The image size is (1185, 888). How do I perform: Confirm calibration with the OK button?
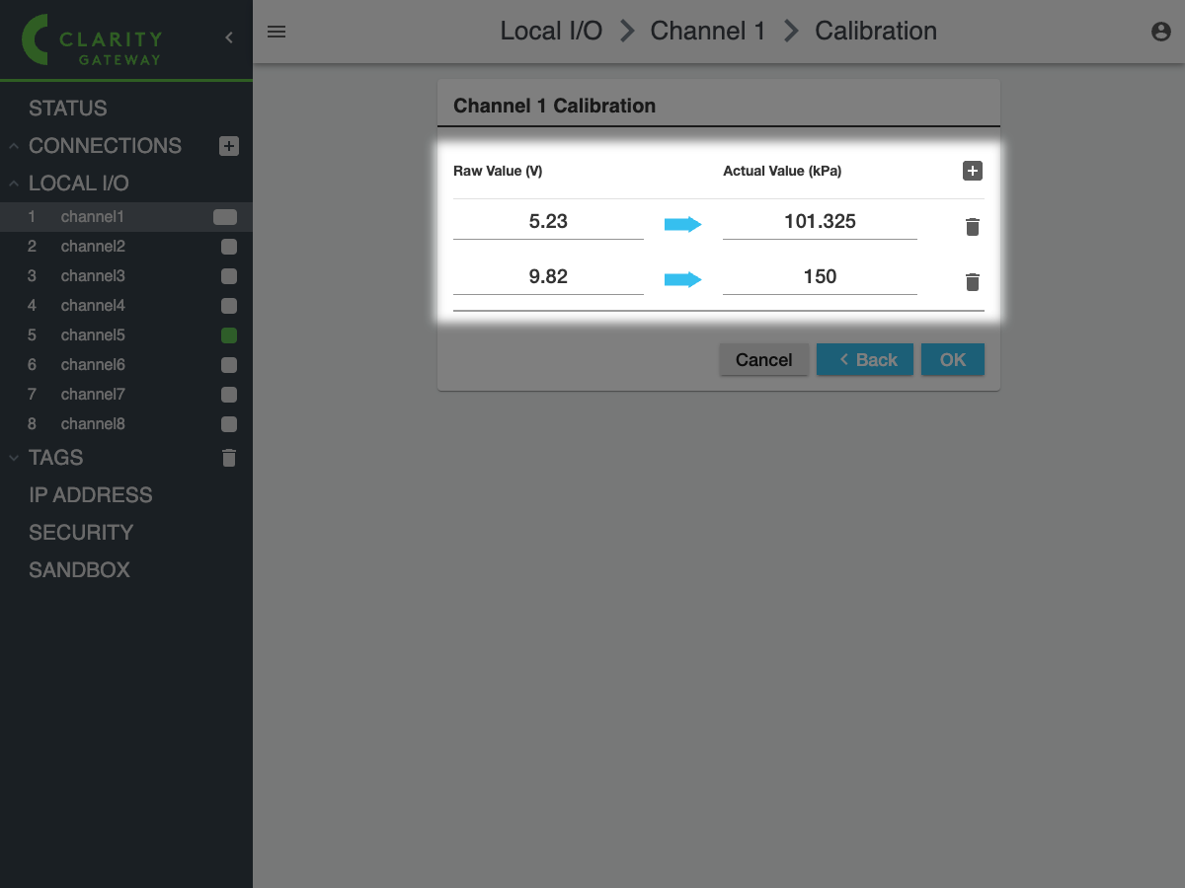click(x=952, y=360)
